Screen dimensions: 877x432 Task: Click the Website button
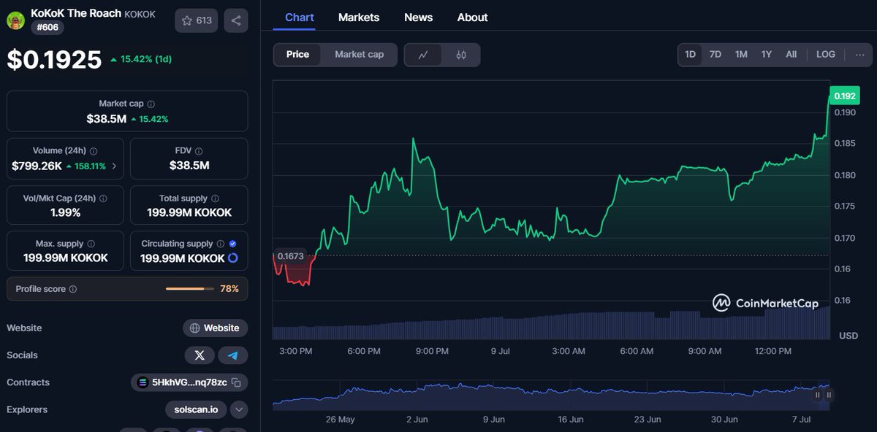(x=215, y=328)
